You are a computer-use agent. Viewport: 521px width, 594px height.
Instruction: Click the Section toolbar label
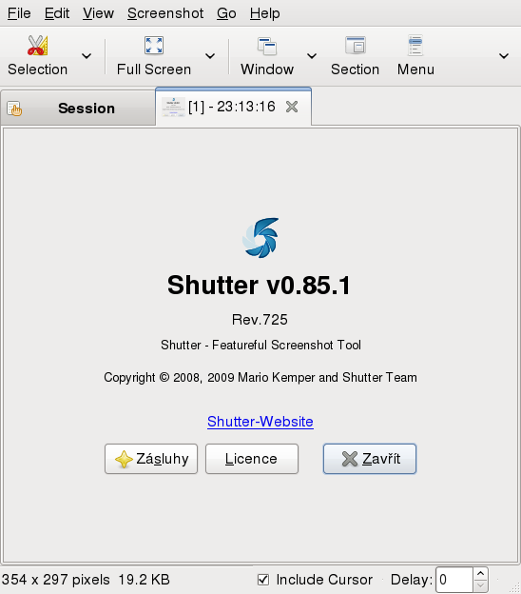(355, 69)
